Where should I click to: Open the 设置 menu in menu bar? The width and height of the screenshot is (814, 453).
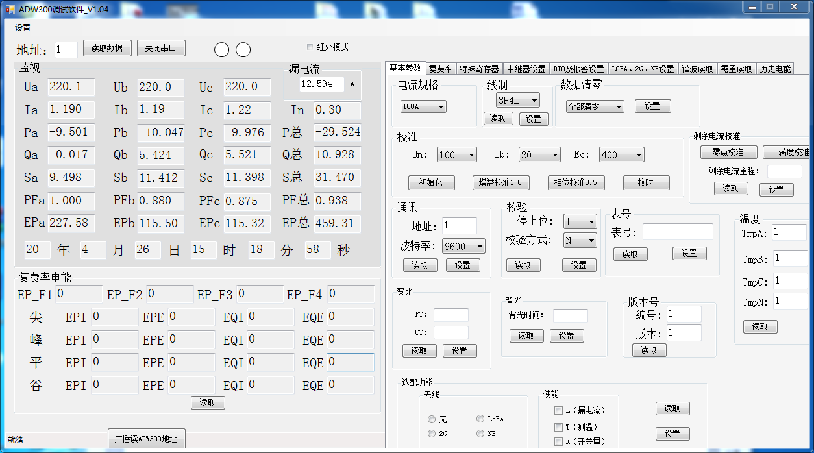pyautogui.click(x=23, y=28)
